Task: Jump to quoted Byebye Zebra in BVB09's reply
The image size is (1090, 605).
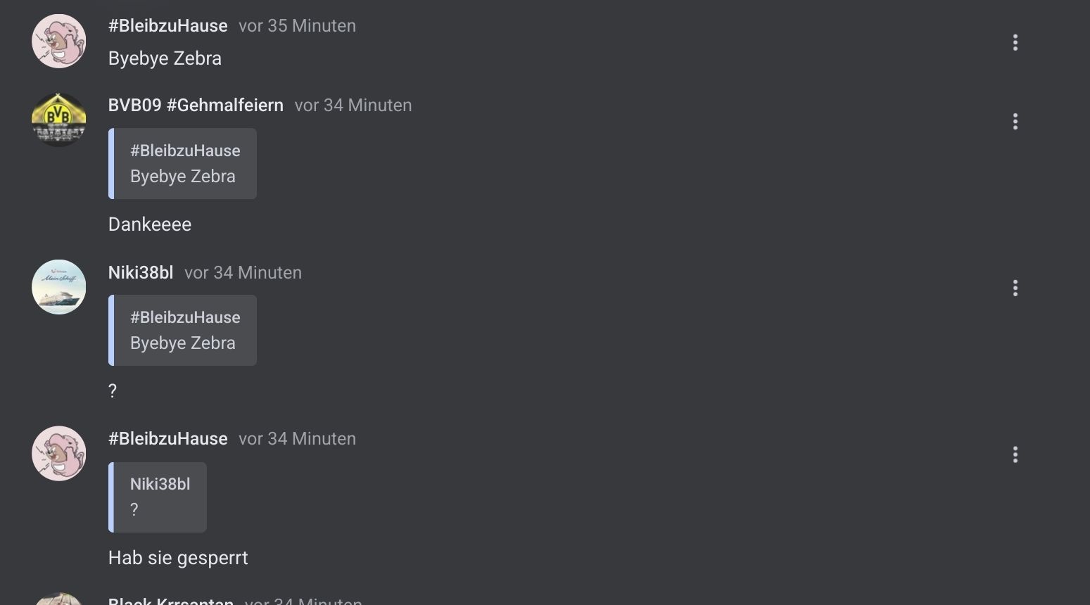Action: tap(183, 164)
